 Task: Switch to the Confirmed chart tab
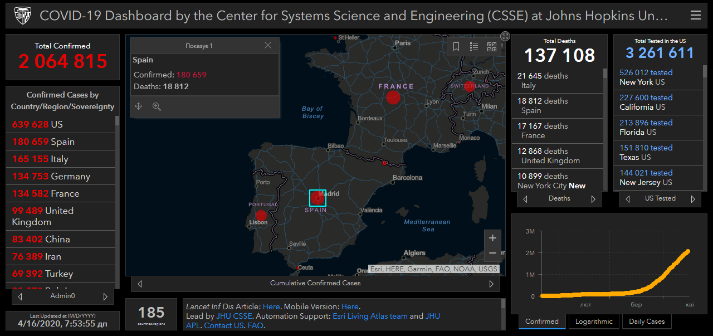click(542, 322)
